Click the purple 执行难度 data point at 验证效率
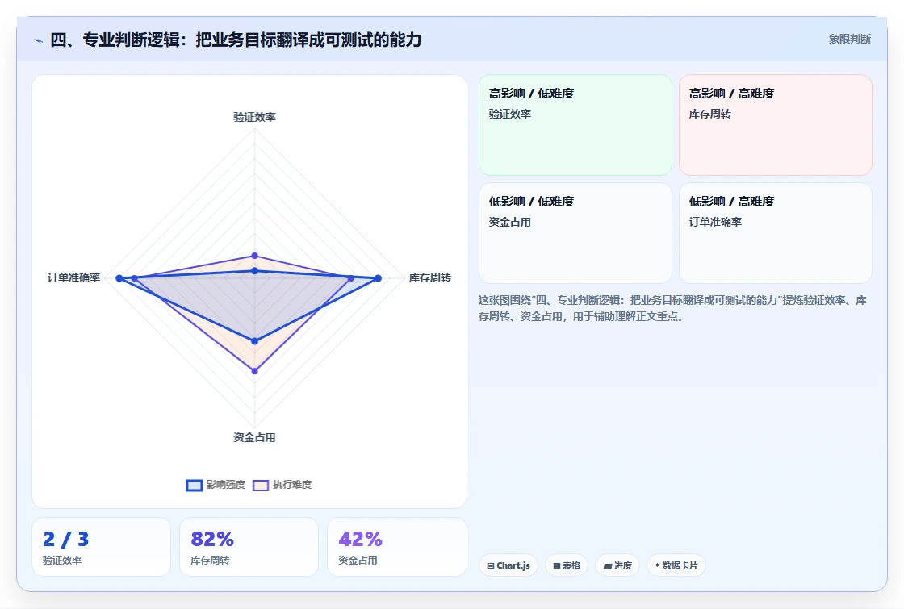This screenshot has height=609, width=904. click(255, 256)
